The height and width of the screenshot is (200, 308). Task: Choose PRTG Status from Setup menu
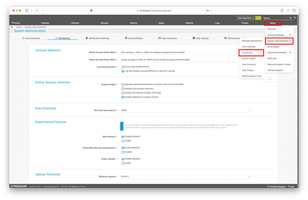[x=273, y=46]
